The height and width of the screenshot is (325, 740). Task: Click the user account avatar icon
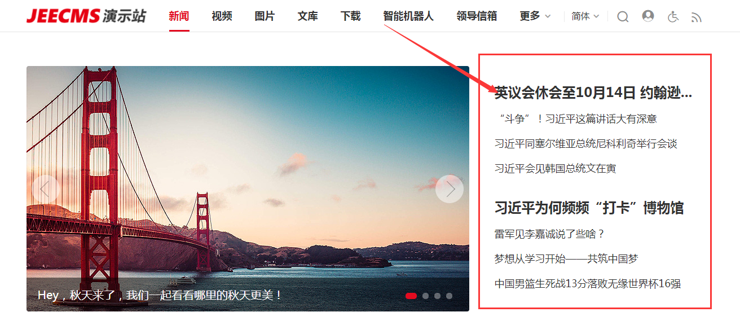(648, 16)
